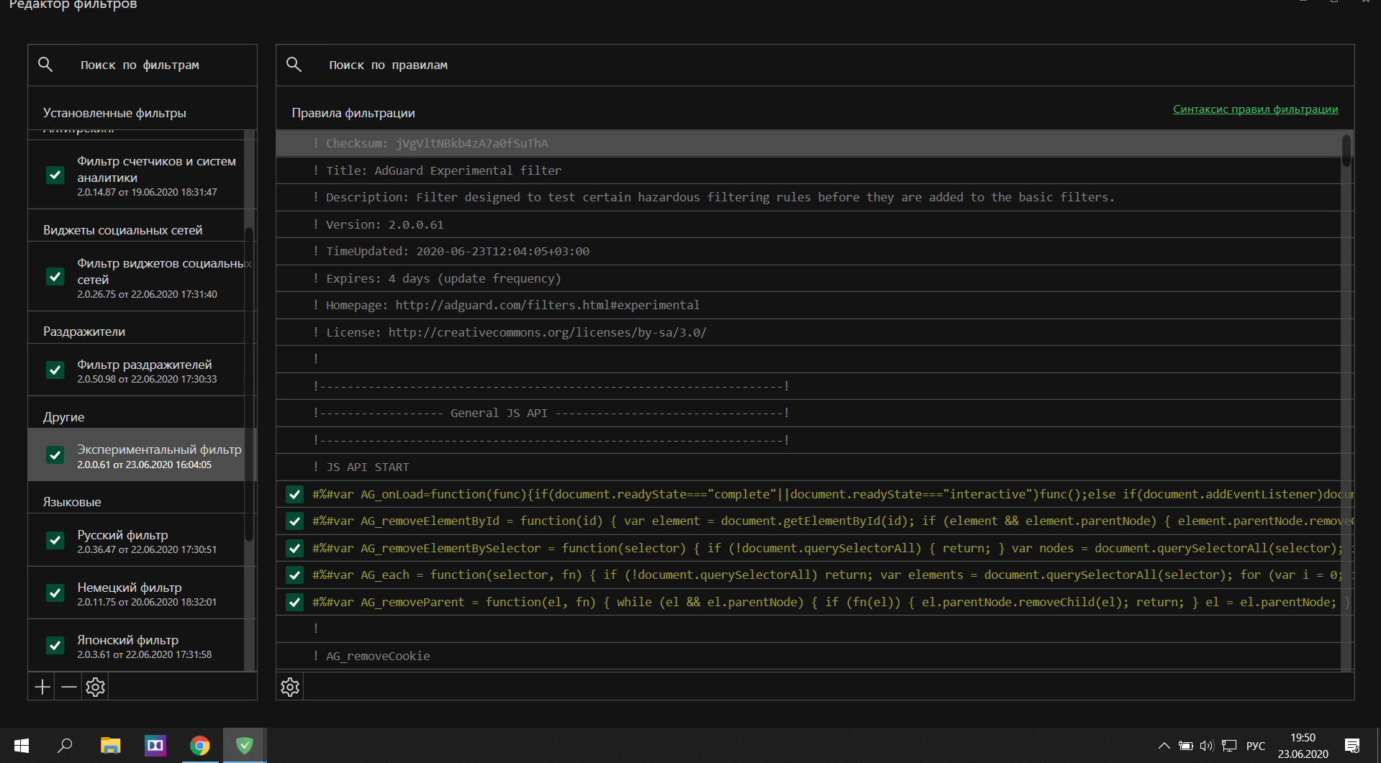Click the rules search magnifier icon
This screenshot has width=1381, height=763.
294,65
